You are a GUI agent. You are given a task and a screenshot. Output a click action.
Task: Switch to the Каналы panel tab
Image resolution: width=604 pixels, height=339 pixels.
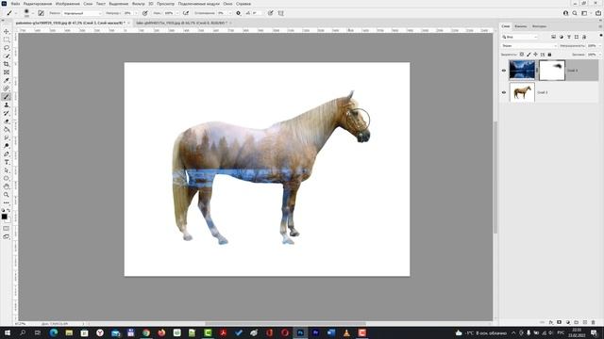tap(520, 26)
